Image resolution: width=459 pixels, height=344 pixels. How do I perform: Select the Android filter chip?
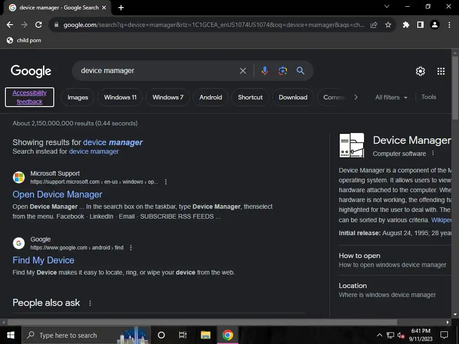211,97
